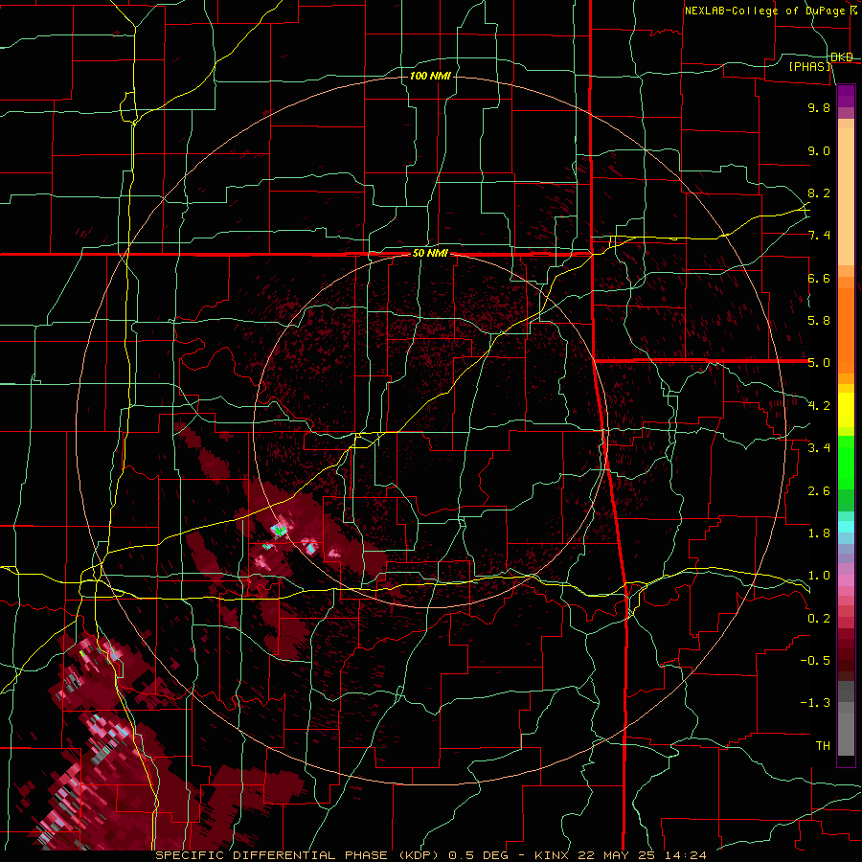Click the TH threshold label on the scale
This screenshot has width=862, height=862.
823,746
